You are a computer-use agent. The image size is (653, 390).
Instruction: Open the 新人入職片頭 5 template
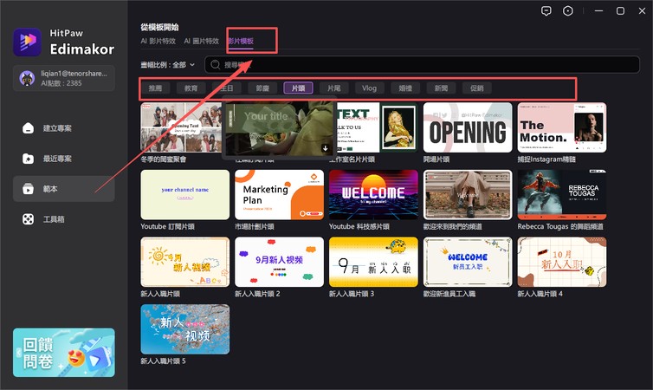click(185, 329)
